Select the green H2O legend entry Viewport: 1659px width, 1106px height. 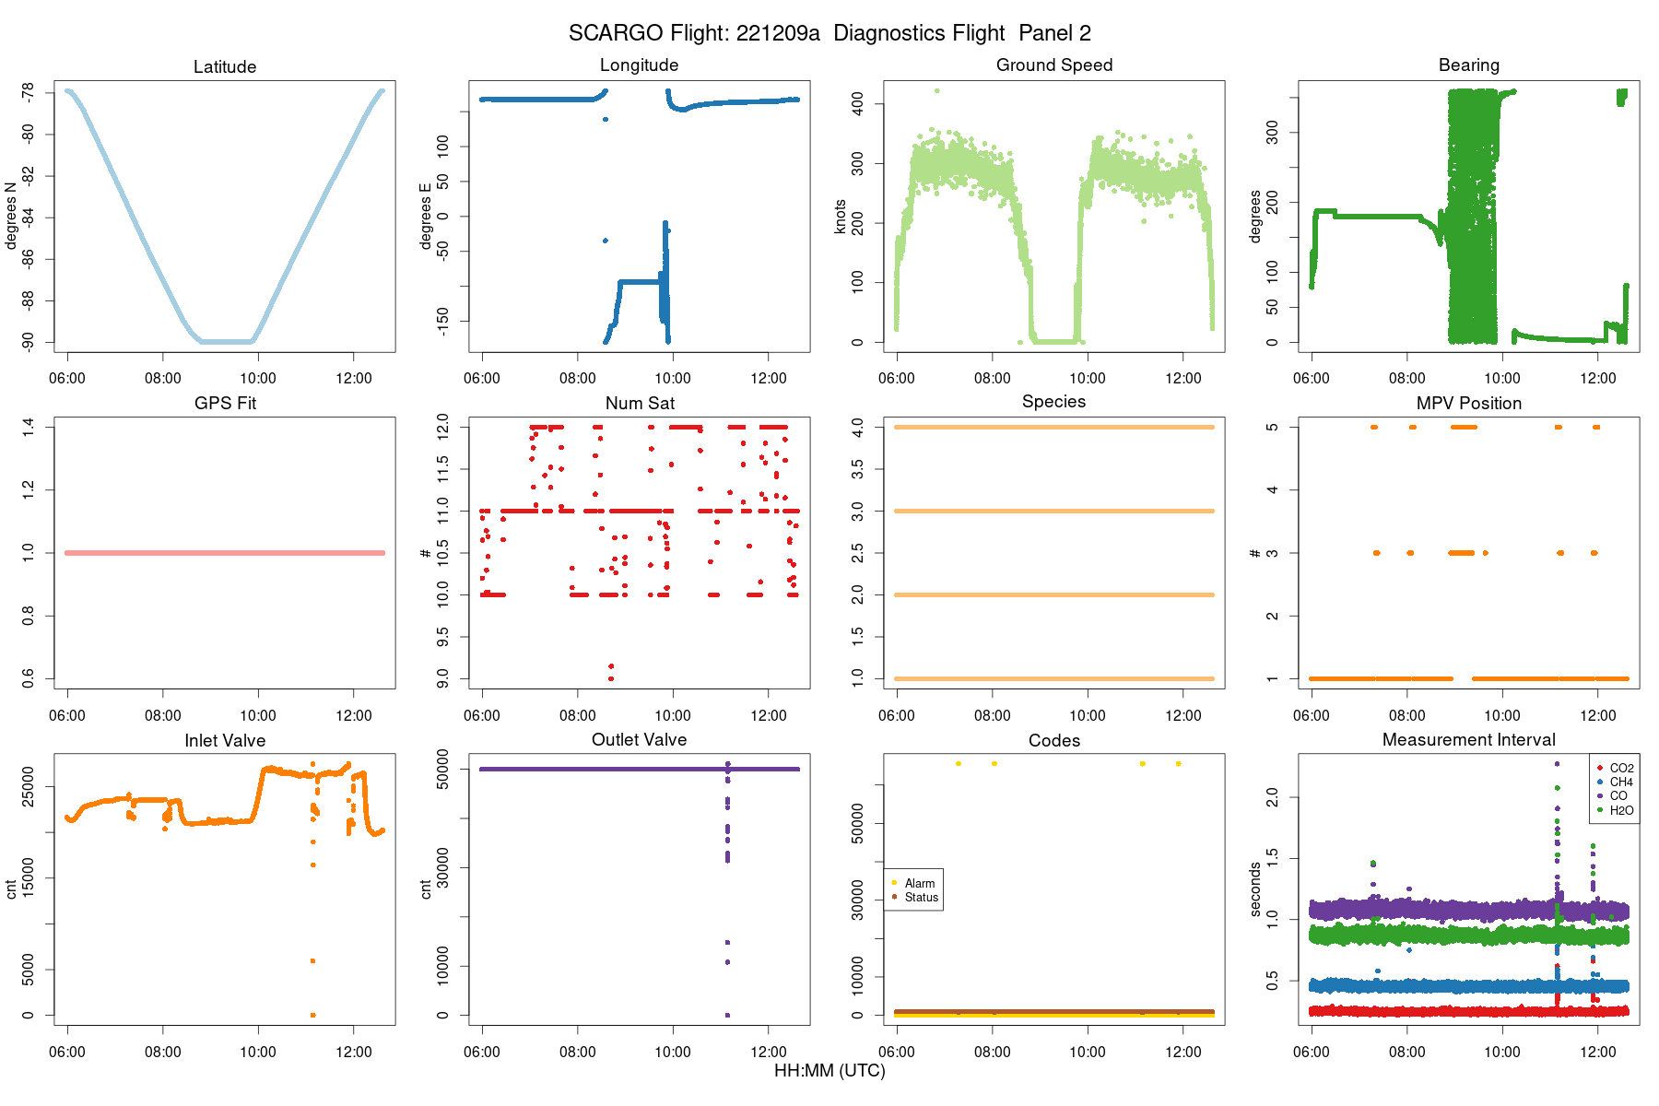1615,810
